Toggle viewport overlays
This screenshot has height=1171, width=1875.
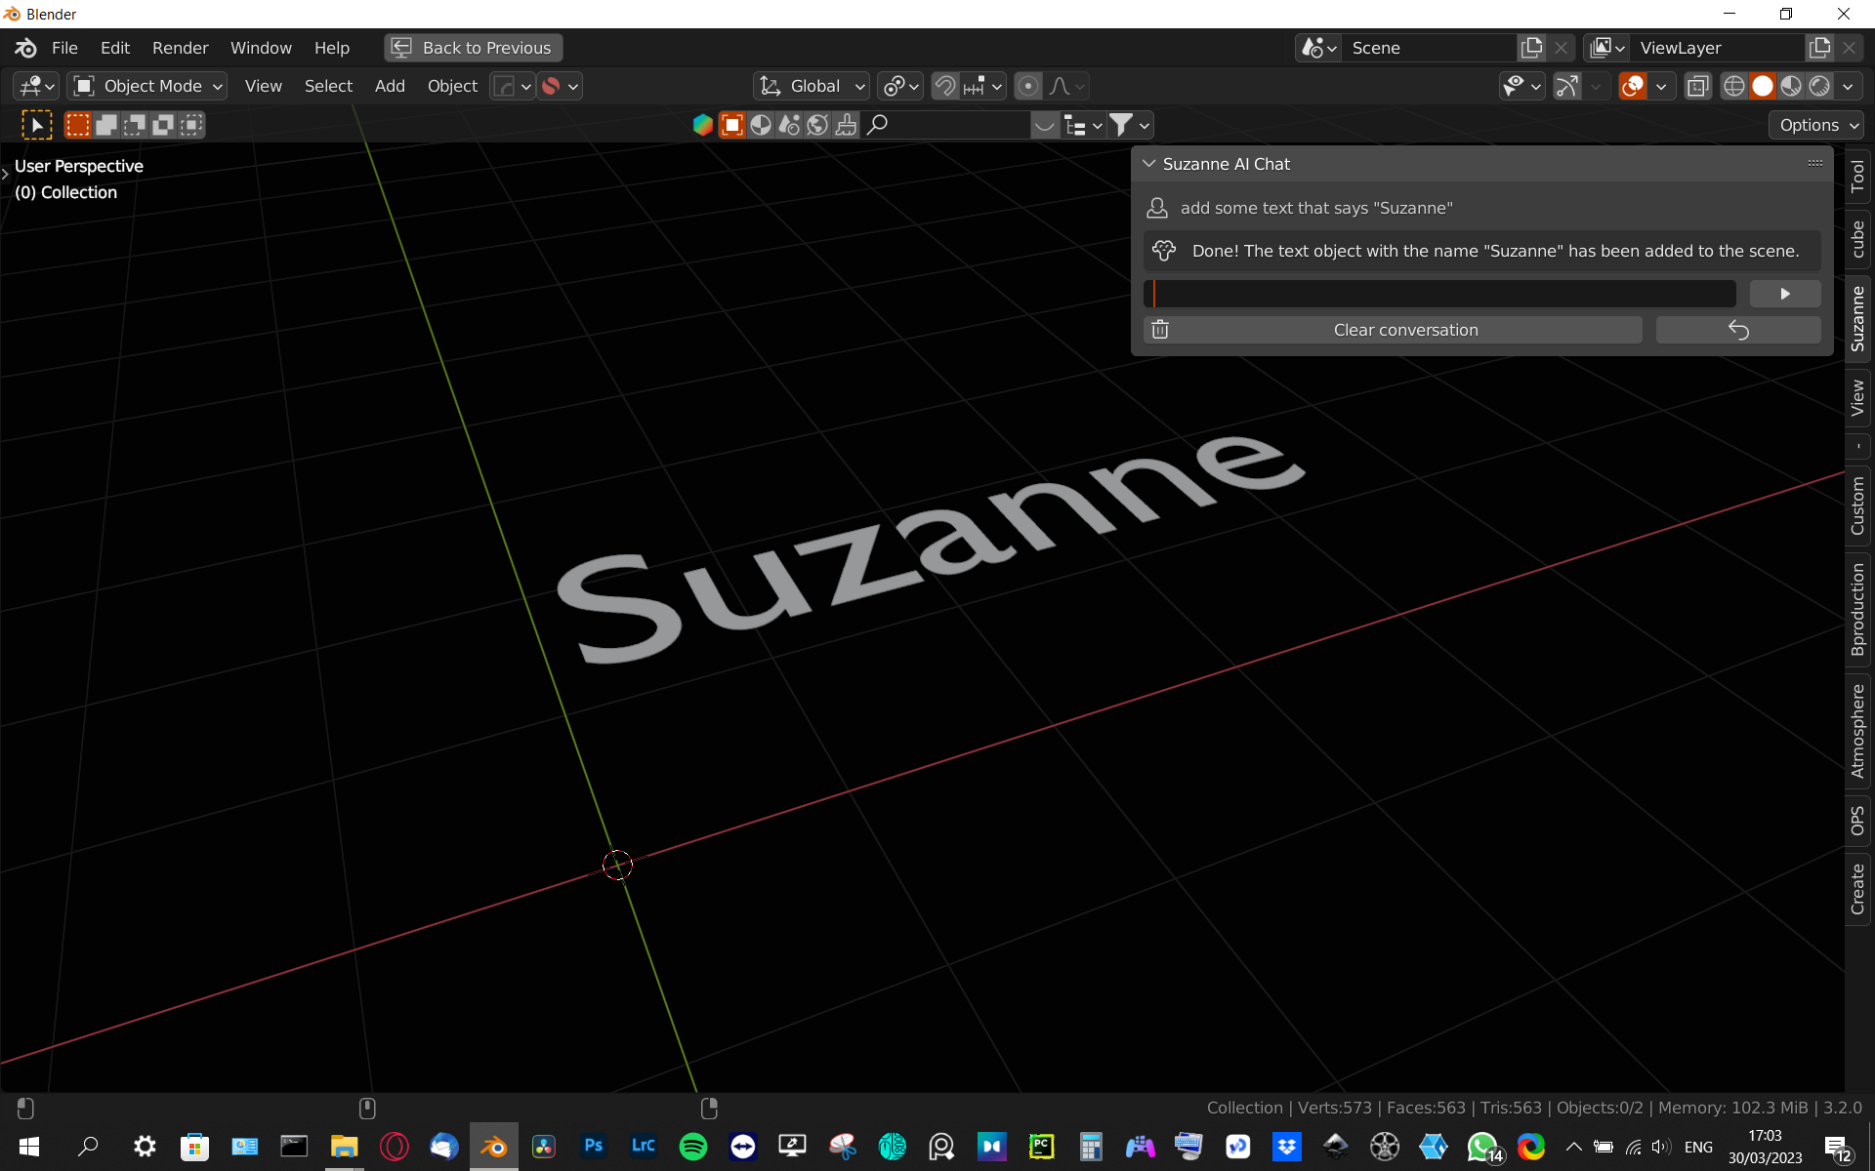pos(1633,86)
